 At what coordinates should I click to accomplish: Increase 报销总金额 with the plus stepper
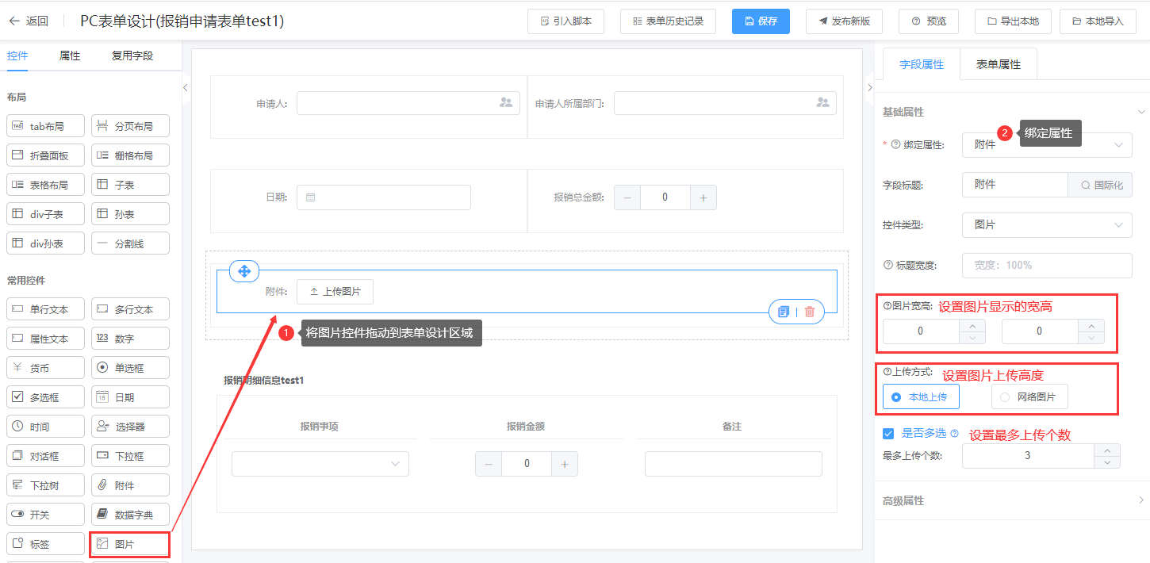pyautogui.click(x=703, y=197)
